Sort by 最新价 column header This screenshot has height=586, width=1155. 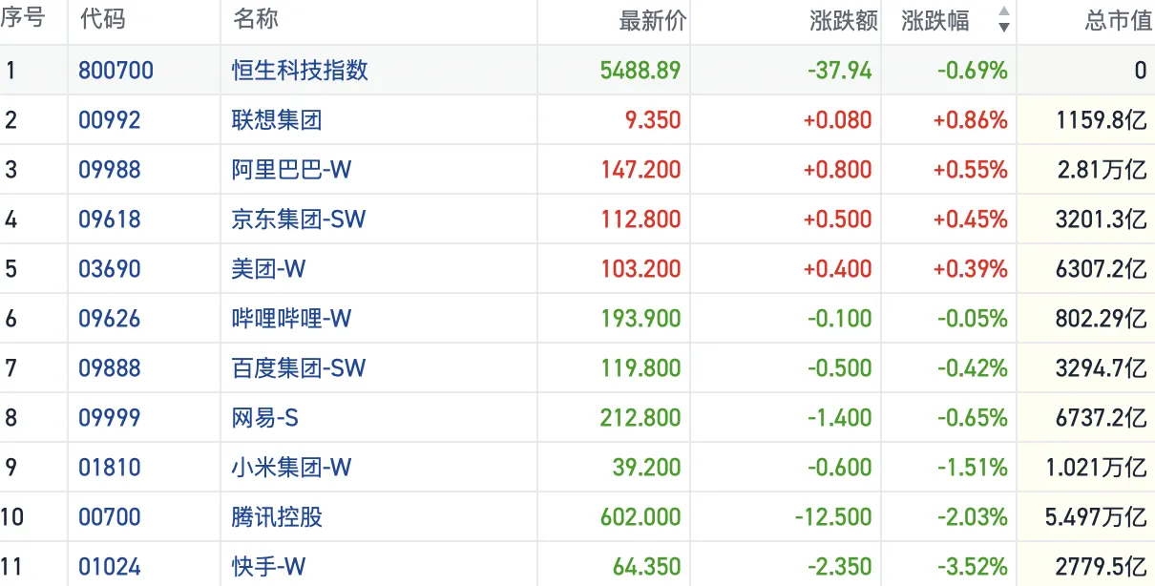(653, 21)
